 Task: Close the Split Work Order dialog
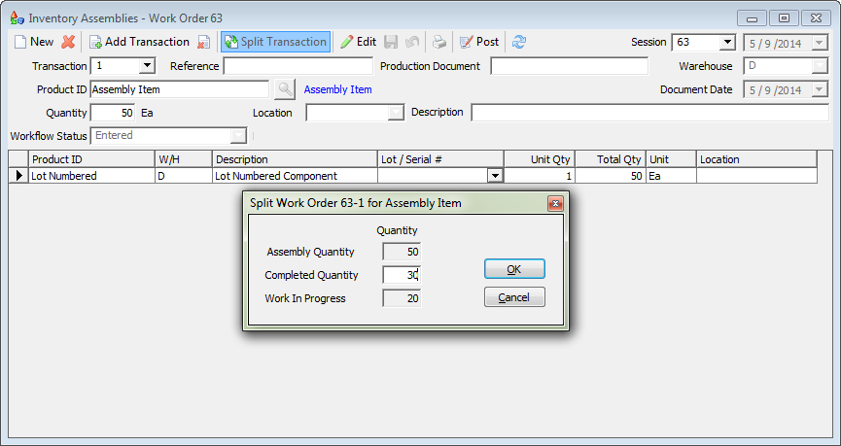click(x=555, y=203)
